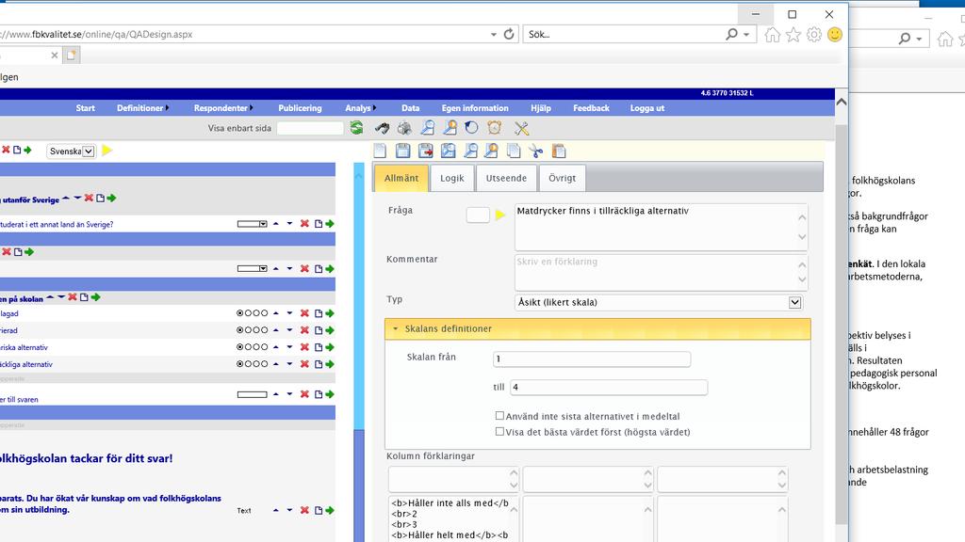The width and height of the screenshot is (965, 542).
Task: Open the Egen information link
Action: coord(475,108)
